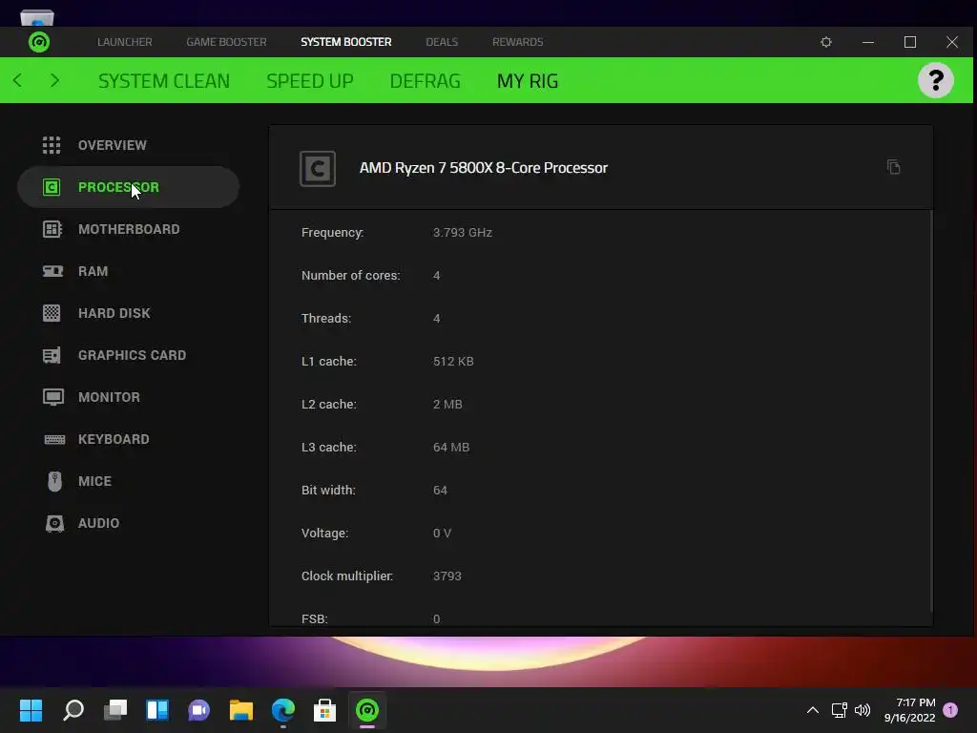Click the L3 cache value 64 MB
The height and width of the screenshot is (733, 977).
[x=451, y=448]
